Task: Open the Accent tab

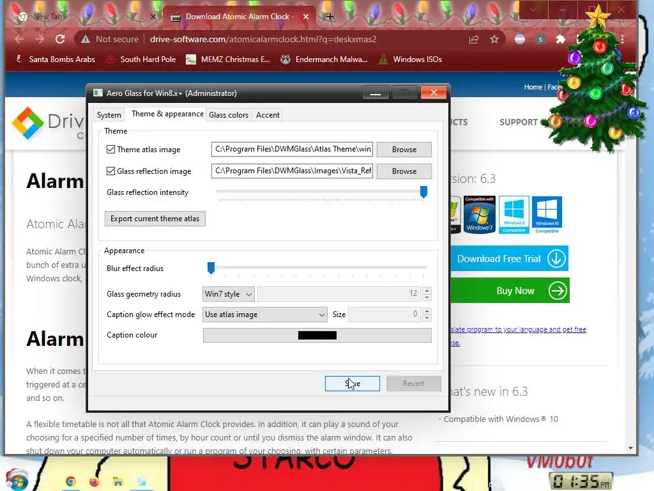Action: [x=268, y=115]
